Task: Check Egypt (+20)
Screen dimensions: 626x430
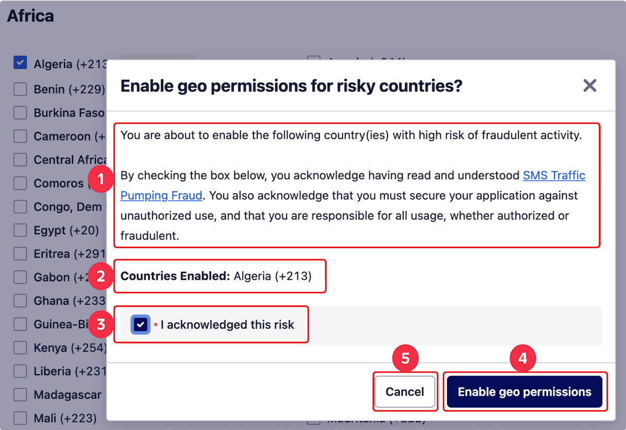Action: 19,230
